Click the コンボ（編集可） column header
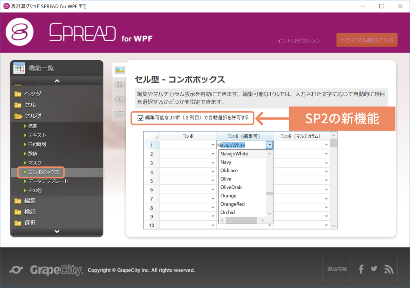 [245, 136]
